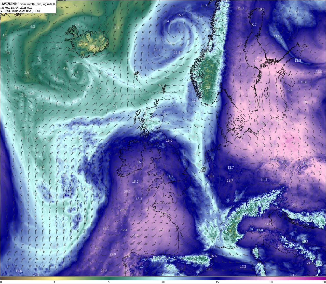Click the map value 14.8
Image resolution: width=326 pixels, height=284 pixels.
[x=168, y=21]
